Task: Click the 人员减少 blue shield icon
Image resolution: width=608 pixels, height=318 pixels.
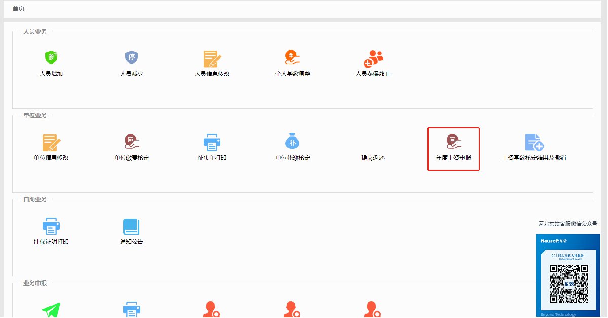Action: (131, 57)
